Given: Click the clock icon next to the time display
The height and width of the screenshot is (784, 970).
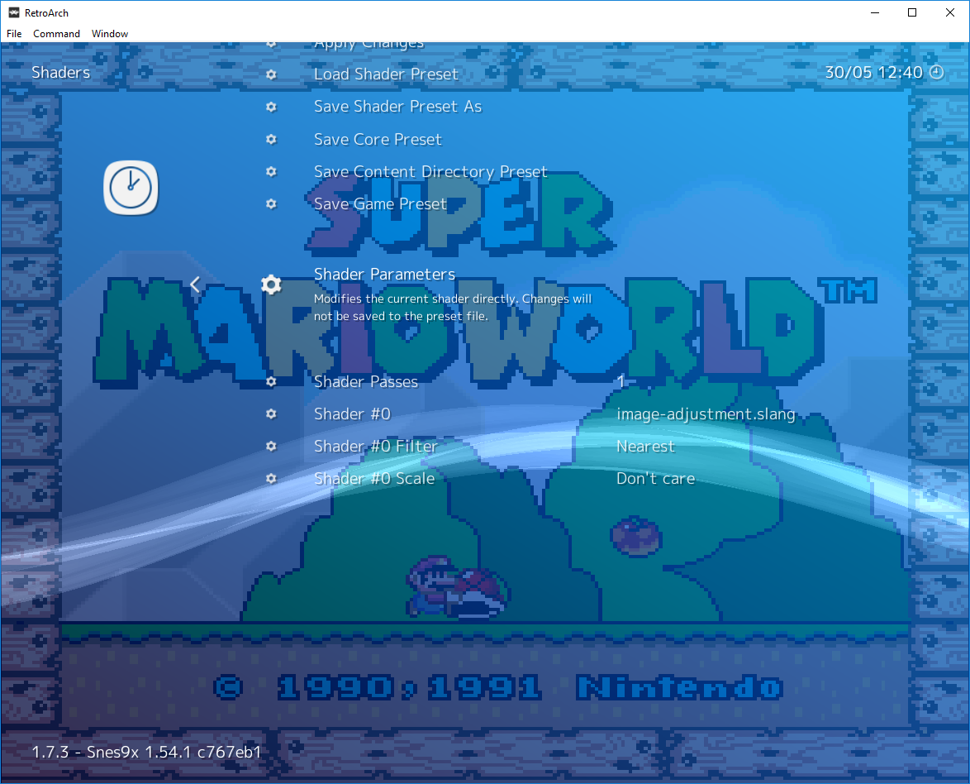Looking at the screenshot, I should point(936,72).
